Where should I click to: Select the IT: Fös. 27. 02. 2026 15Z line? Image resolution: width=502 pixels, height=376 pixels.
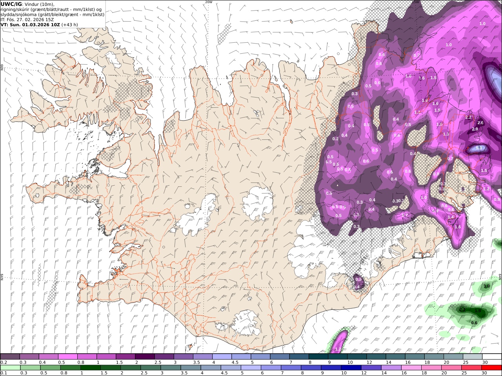pyautogui.click(x=27, y=20)
